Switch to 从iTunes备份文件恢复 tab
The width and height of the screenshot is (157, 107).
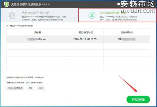(x=117, y=15)
